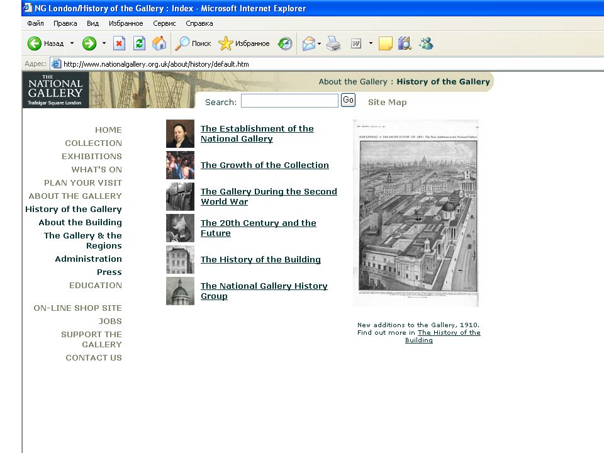Screen dimensions: 604x453
Task: Open The National Gallery History Group link
Action: click(264, 291)
